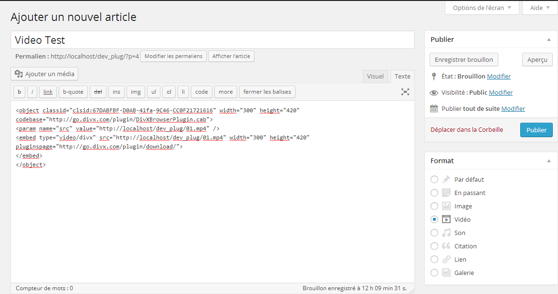Viewport: 558px width, 294px height.
Task: Insert bold tag with the b button
Action: pyautogui.click(x=19, y=92)
